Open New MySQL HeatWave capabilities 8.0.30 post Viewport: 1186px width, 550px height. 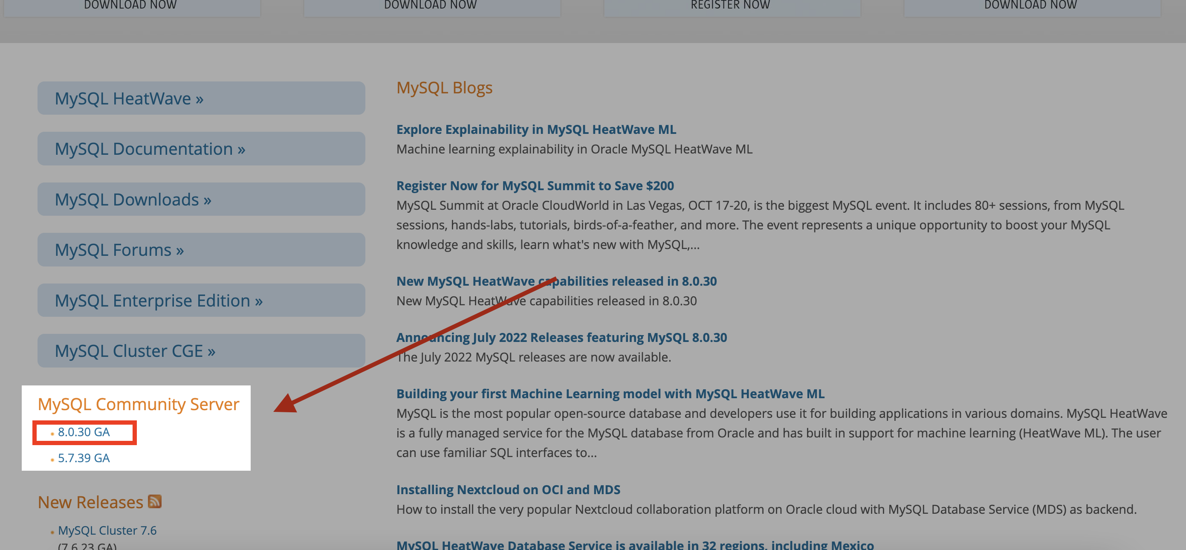point(557,281)
